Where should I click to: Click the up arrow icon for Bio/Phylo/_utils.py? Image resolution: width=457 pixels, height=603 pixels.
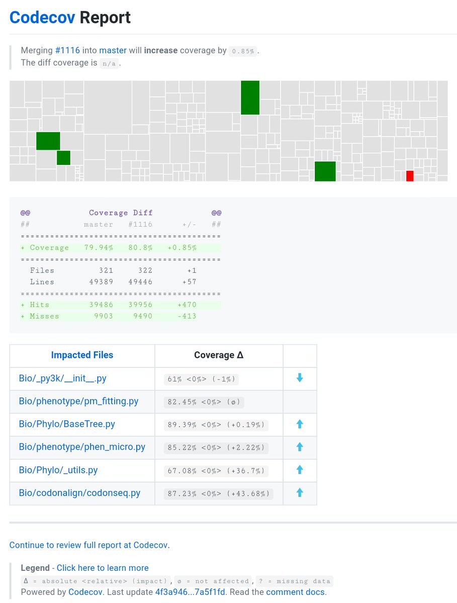(300, 470)
